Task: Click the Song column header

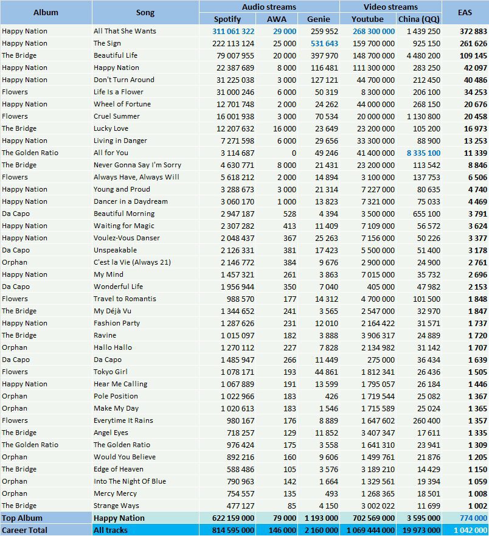Action: (x=145, y=13)
